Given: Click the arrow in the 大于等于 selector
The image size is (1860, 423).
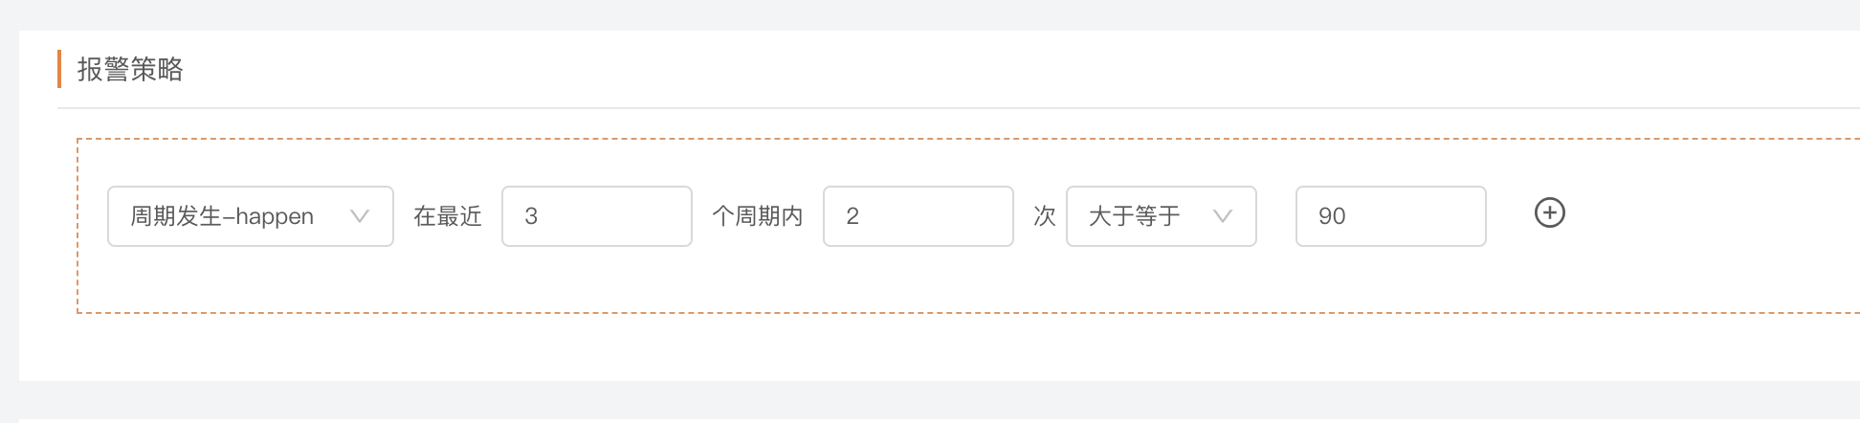Looking at the screenshot, I should click(x=1222, y=216).
